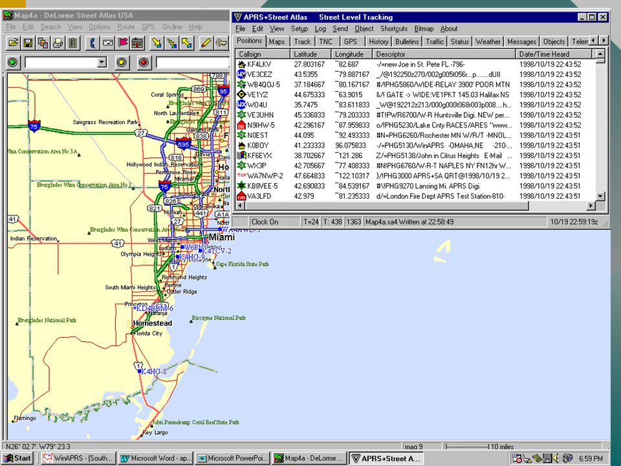Viewport: 621px width, 466px height.
Task: Click the Windows Start button
Action: [17, 458]
